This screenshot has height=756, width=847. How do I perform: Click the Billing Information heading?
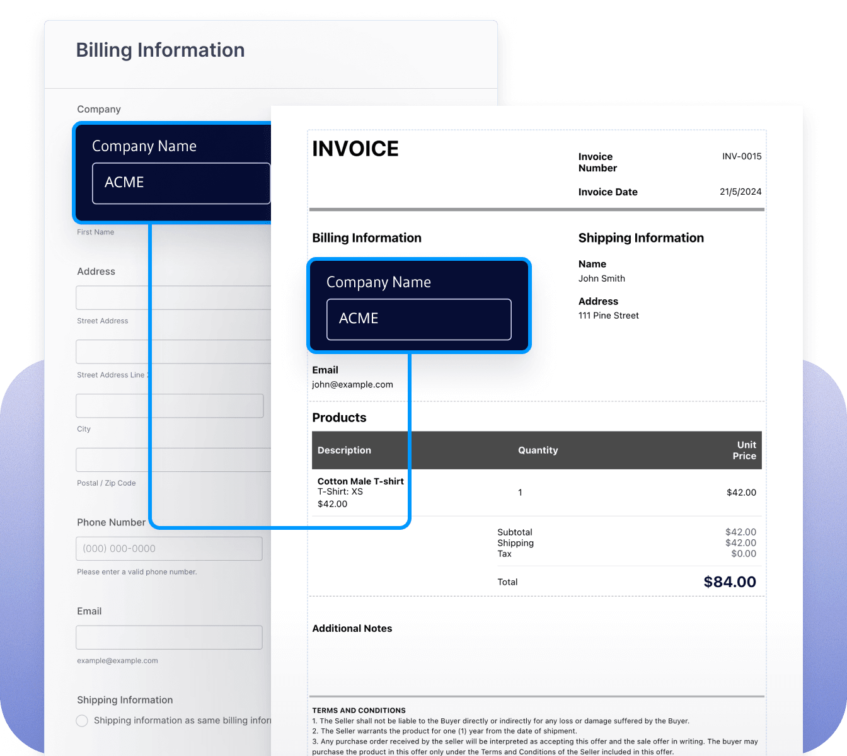(367, 238)
